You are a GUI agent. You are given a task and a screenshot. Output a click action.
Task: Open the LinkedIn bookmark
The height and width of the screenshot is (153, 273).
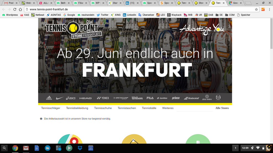[x=129, y=15]
